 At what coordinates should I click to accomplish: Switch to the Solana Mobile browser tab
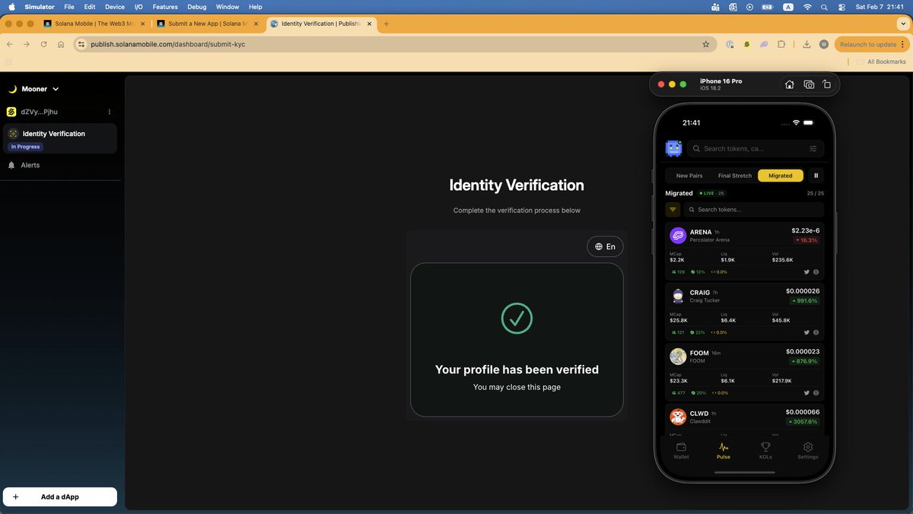pos(94,24)
